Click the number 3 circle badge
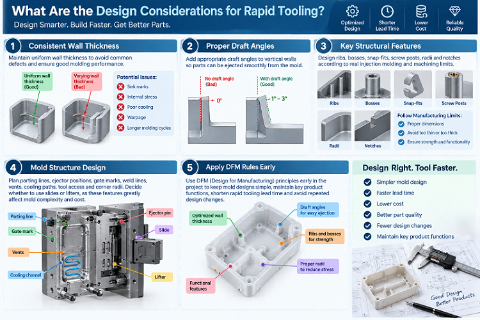The image size is (480, 320). [323, 46]
